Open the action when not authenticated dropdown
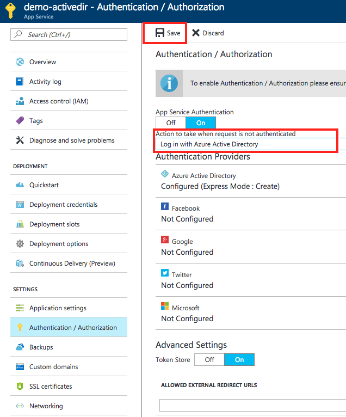The width and height of the screenshot is (346, 417). (x=251, y=144)
